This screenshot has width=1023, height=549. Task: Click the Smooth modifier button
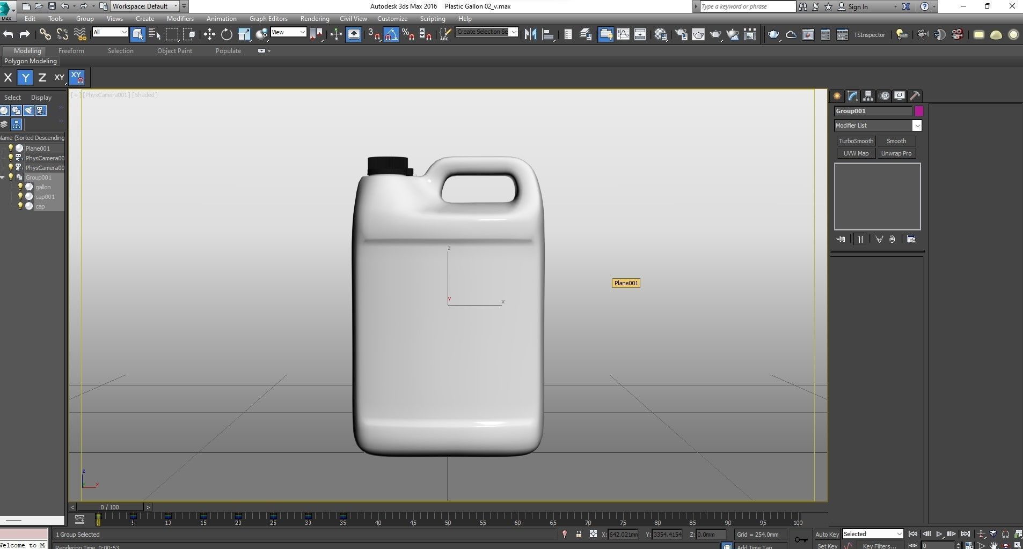click(x=896, y=141)
